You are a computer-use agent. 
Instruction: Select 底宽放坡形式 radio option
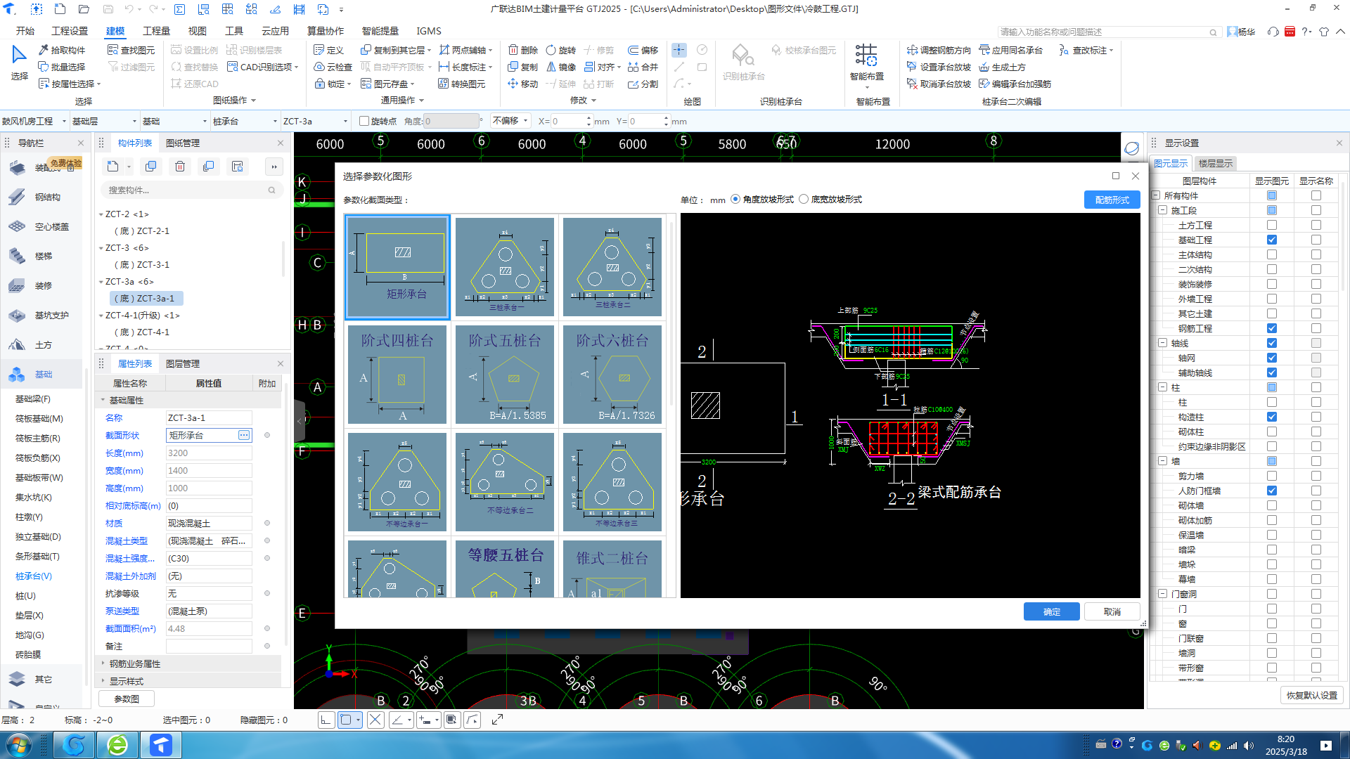804,200
